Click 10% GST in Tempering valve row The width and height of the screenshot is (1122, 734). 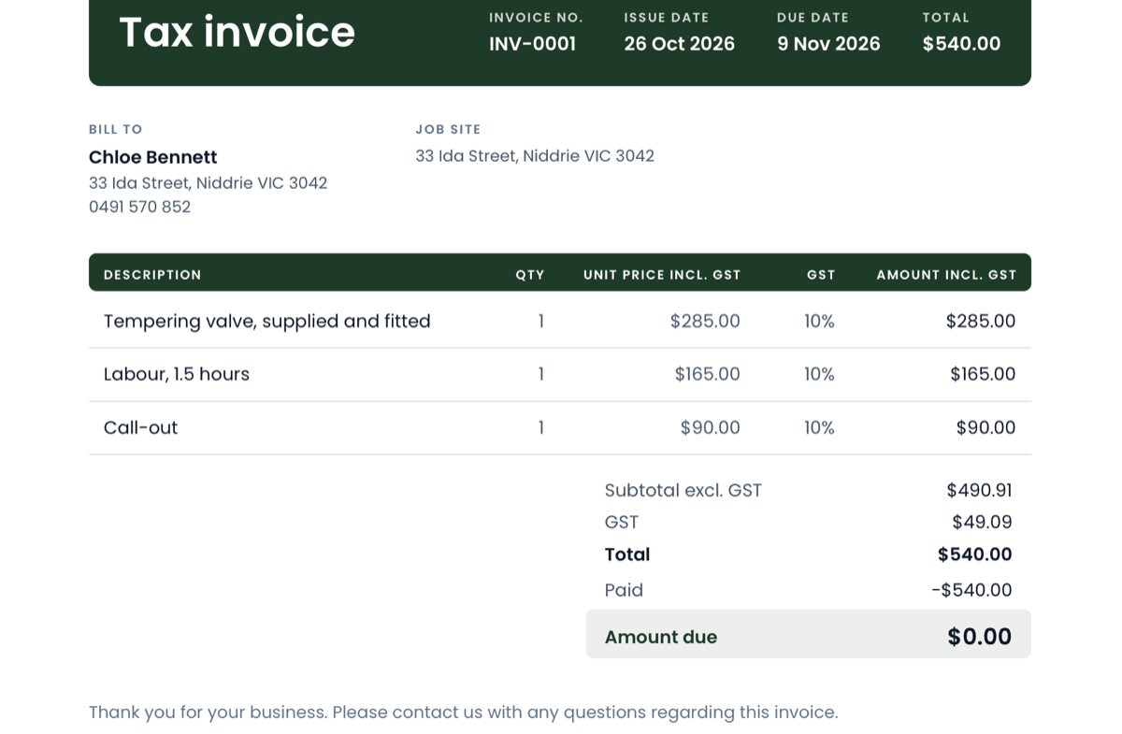[819, 322]
